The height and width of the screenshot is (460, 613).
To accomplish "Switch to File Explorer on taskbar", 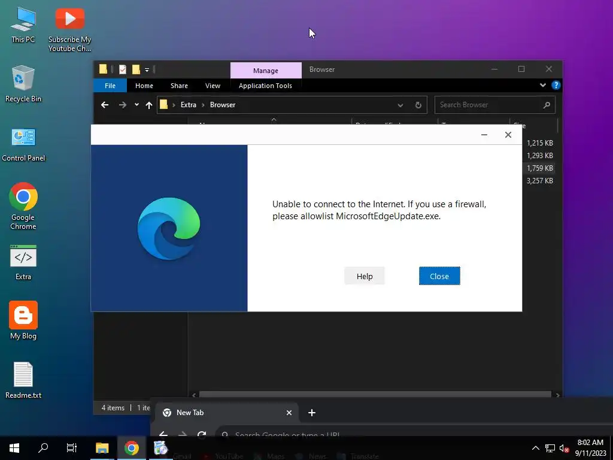I will pos(102,448).
